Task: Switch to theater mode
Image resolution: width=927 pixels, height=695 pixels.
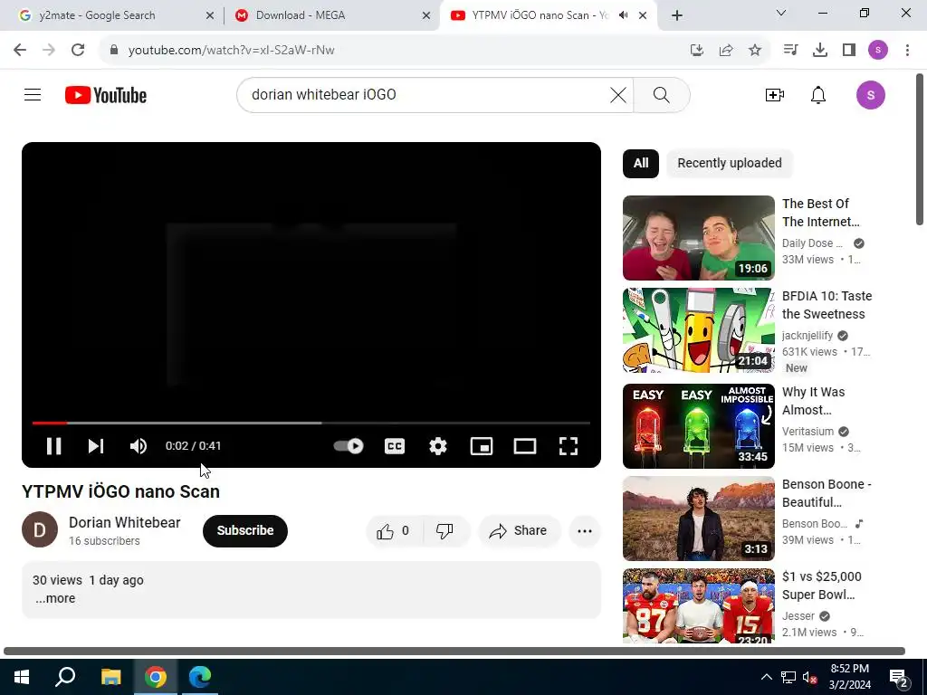Action: [x=525, y=446]
